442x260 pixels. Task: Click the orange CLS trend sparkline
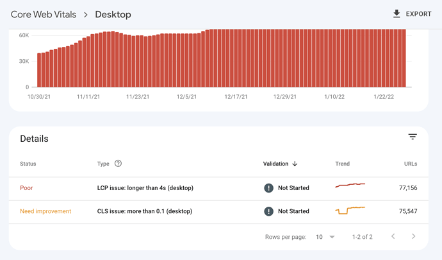pos(350,211)
